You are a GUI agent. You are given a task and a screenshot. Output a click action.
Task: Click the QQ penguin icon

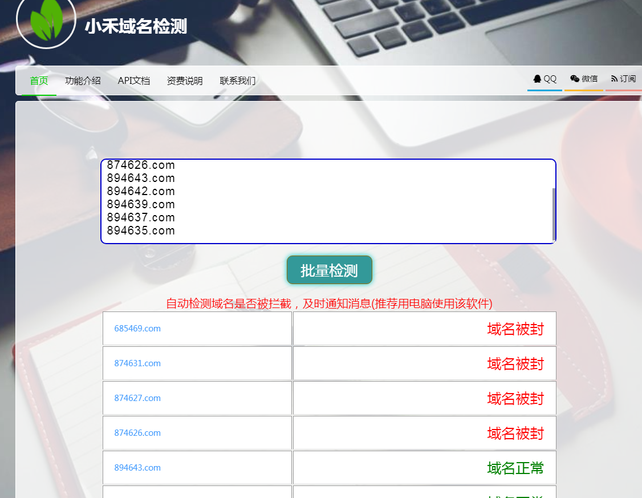pyautogui.click(x=537, y=79)
